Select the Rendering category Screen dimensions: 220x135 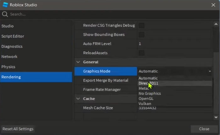pos(36,77)
